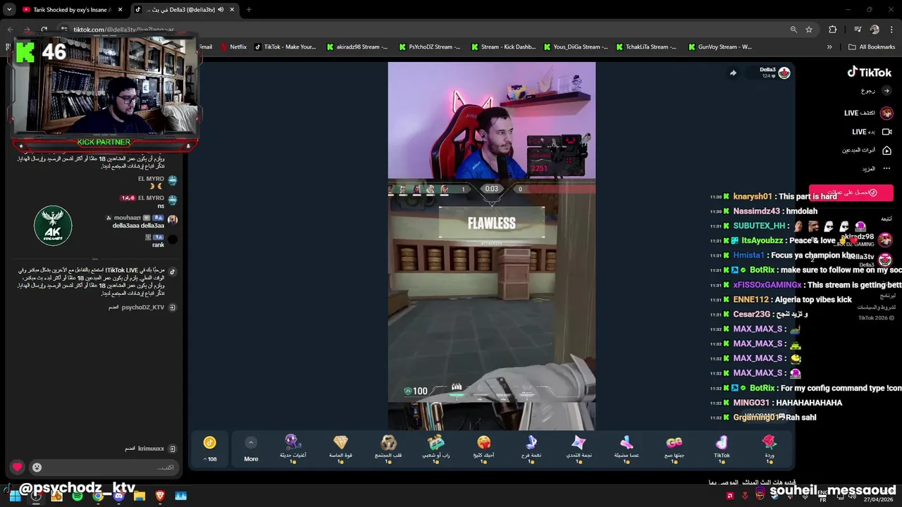Open TikTok - Make Your... bookmark

click(285, 47)
